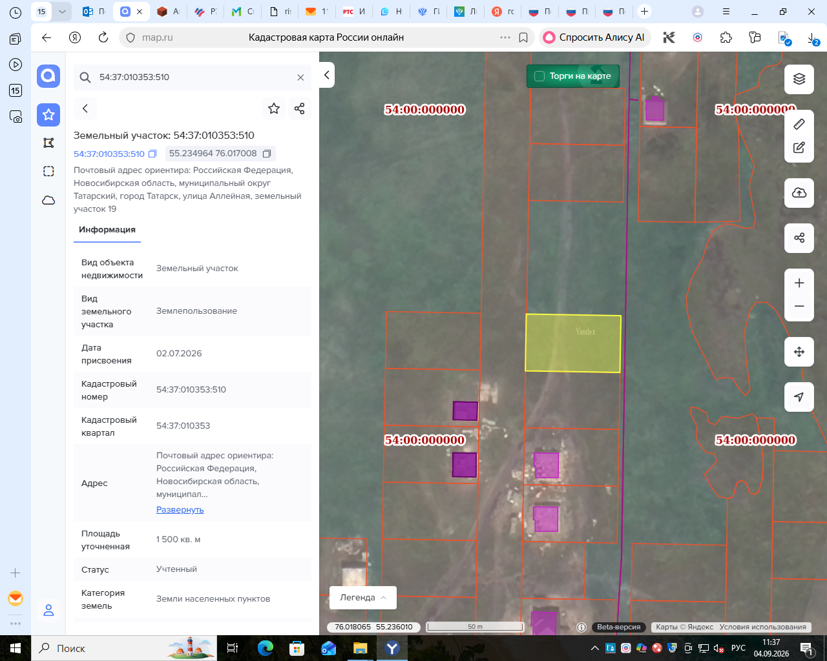Screen dimensions: 827x661
Task: Copy coordinates 55.234964 76.017008 icon
Action: pos(267,154)
